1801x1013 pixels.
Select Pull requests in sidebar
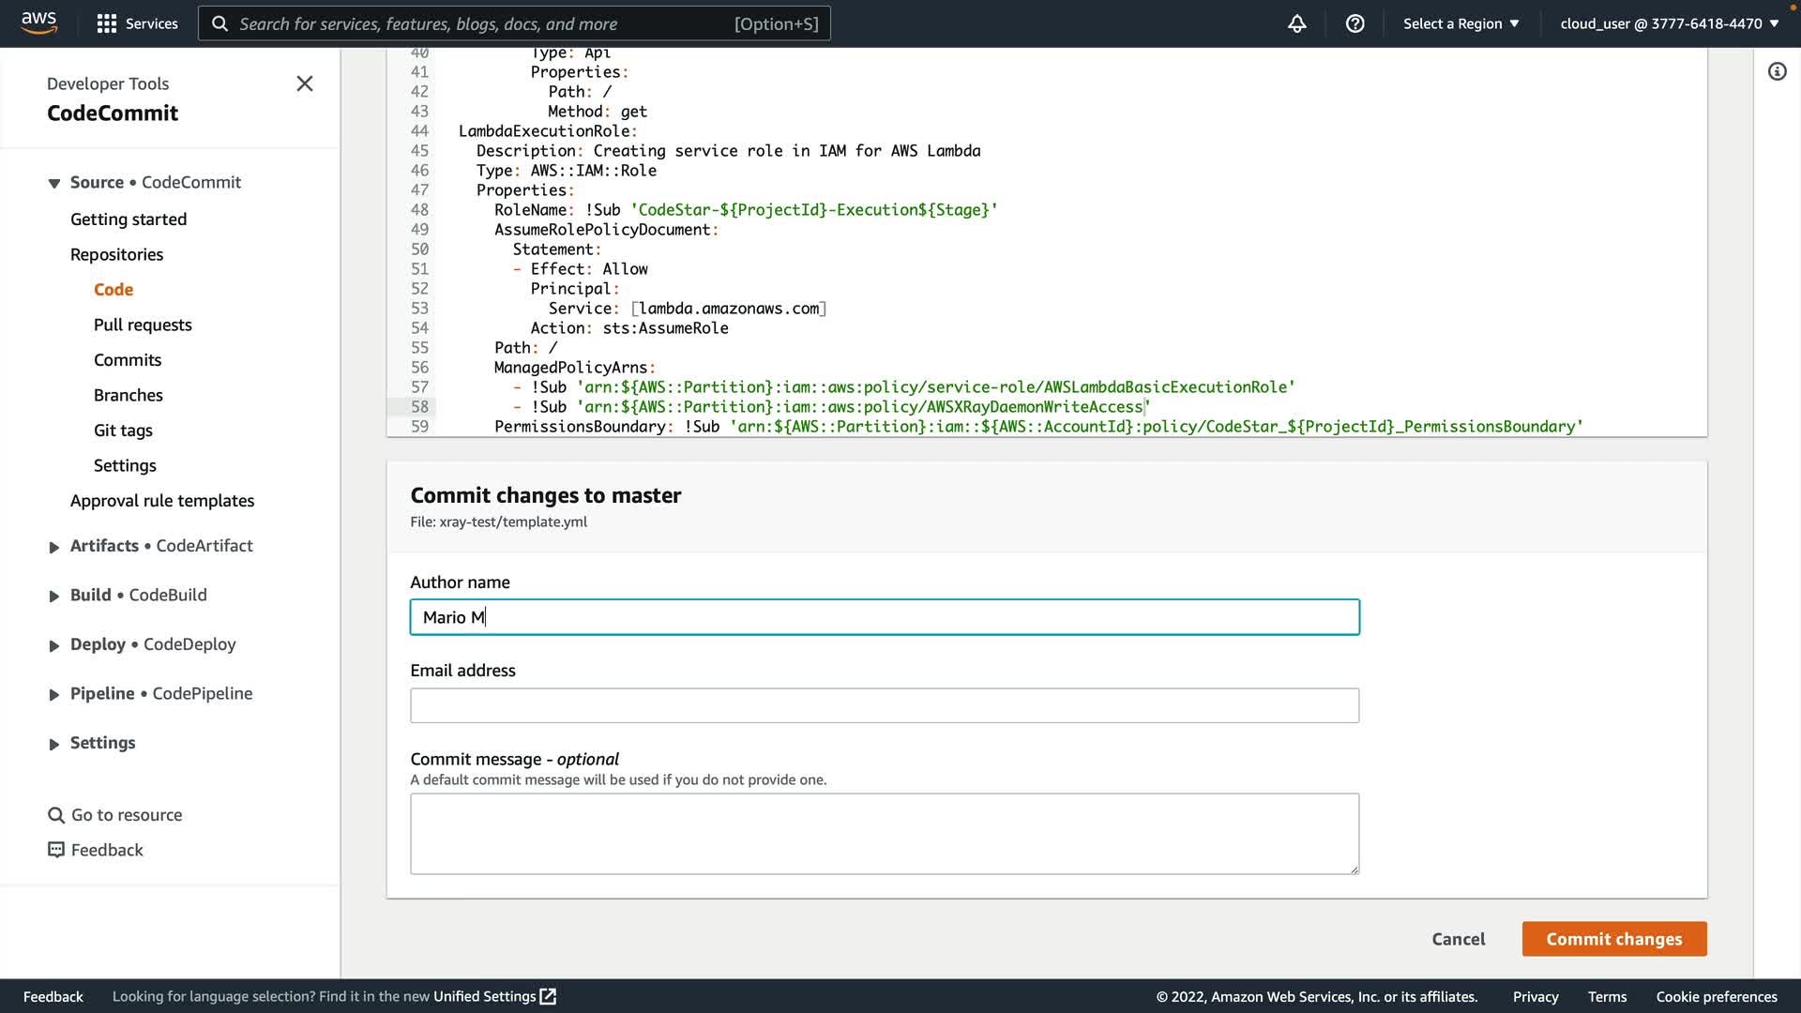[x=143, y=325]
